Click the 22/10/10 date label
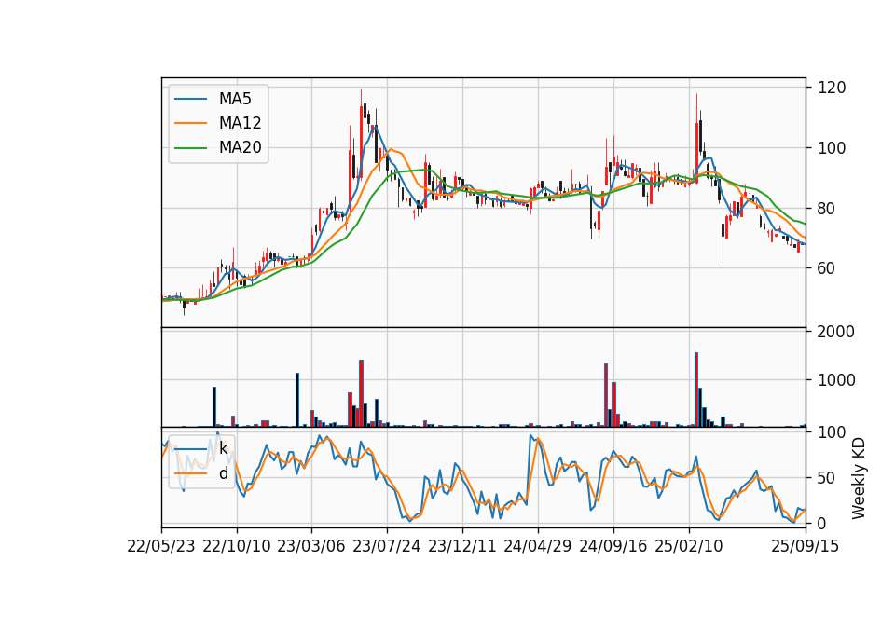Viewport: 895px width, 643px height. pyautogui.click(x=236, y=546)
